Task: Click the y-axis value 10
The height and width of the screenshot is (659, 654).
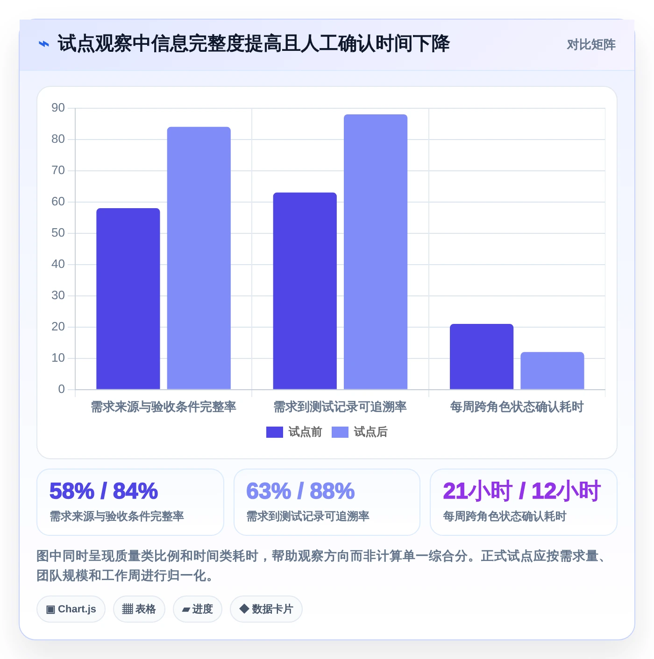Action: point(58,358)
